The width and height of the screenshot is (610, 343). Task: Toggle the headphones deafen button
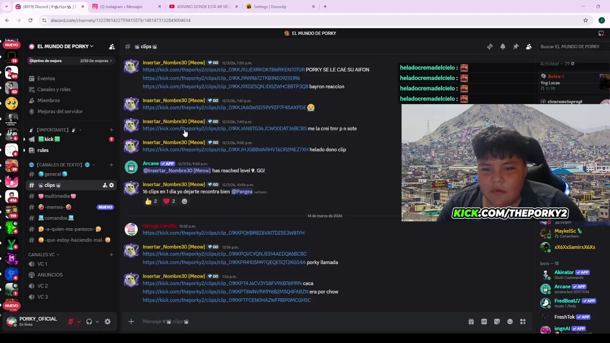(89, 322)
